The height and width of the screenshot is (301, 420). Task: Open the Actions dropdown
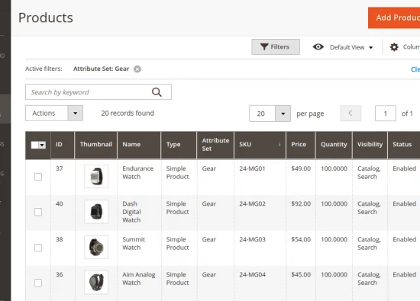[x=54, y=113]
